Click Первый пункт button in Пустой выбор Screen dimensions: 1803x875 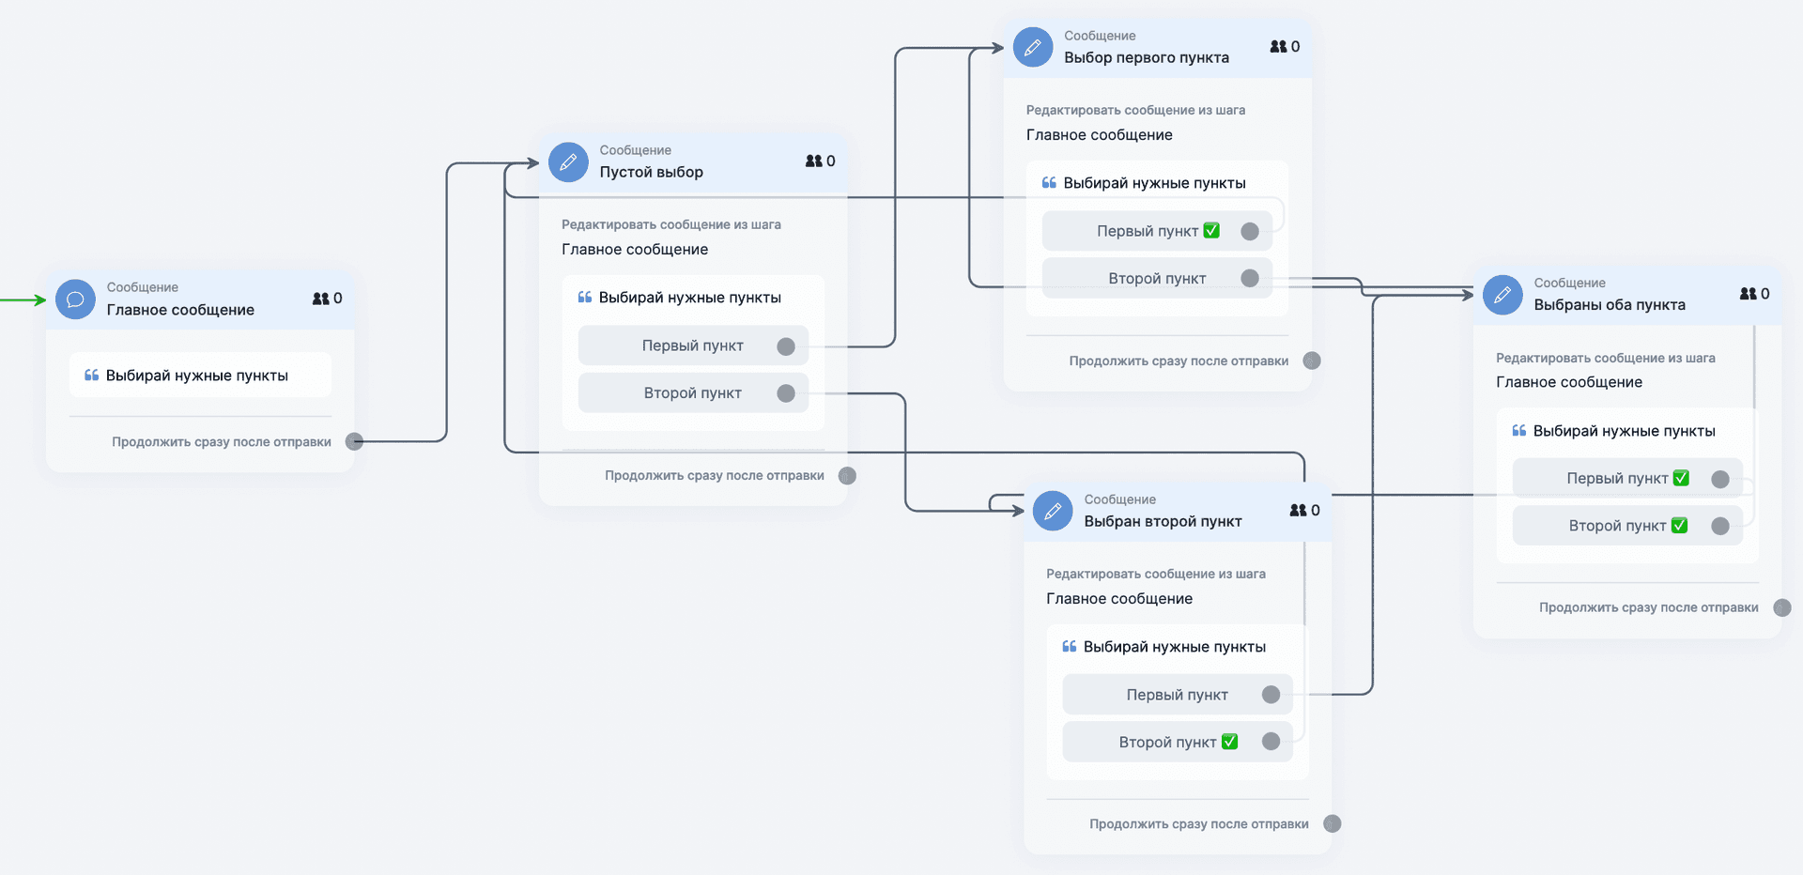pos(692,345)
